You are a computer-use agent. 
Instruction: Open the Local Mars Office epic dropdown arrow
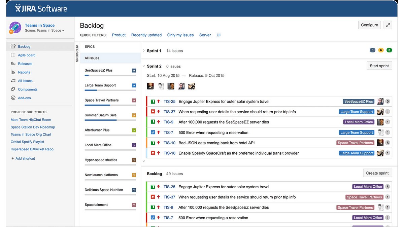[x=134, y=145]
